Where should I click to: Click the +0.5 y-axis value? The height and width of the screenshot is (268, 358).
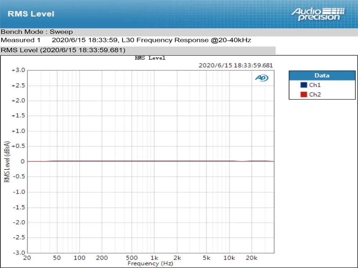(19, 146)
